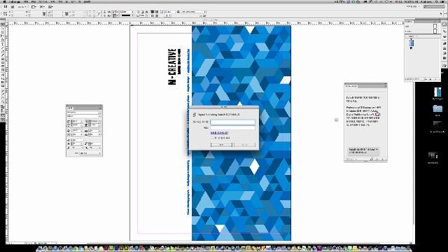
Task: Click the blue link in sign-in dialog
Action: 219,133
